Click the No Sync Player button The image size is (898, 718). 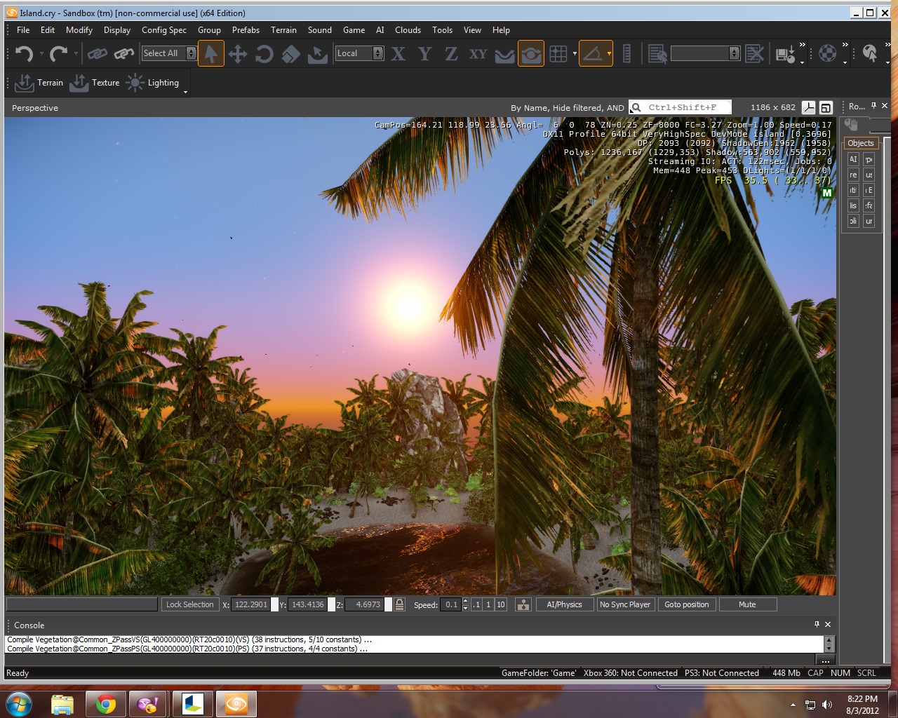tap(625, 604)
